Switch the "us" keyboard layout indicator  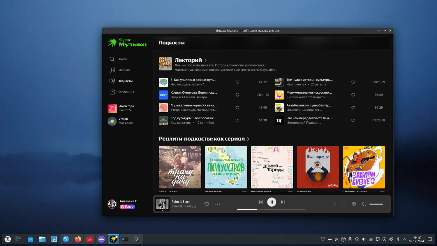coord(371,239)
